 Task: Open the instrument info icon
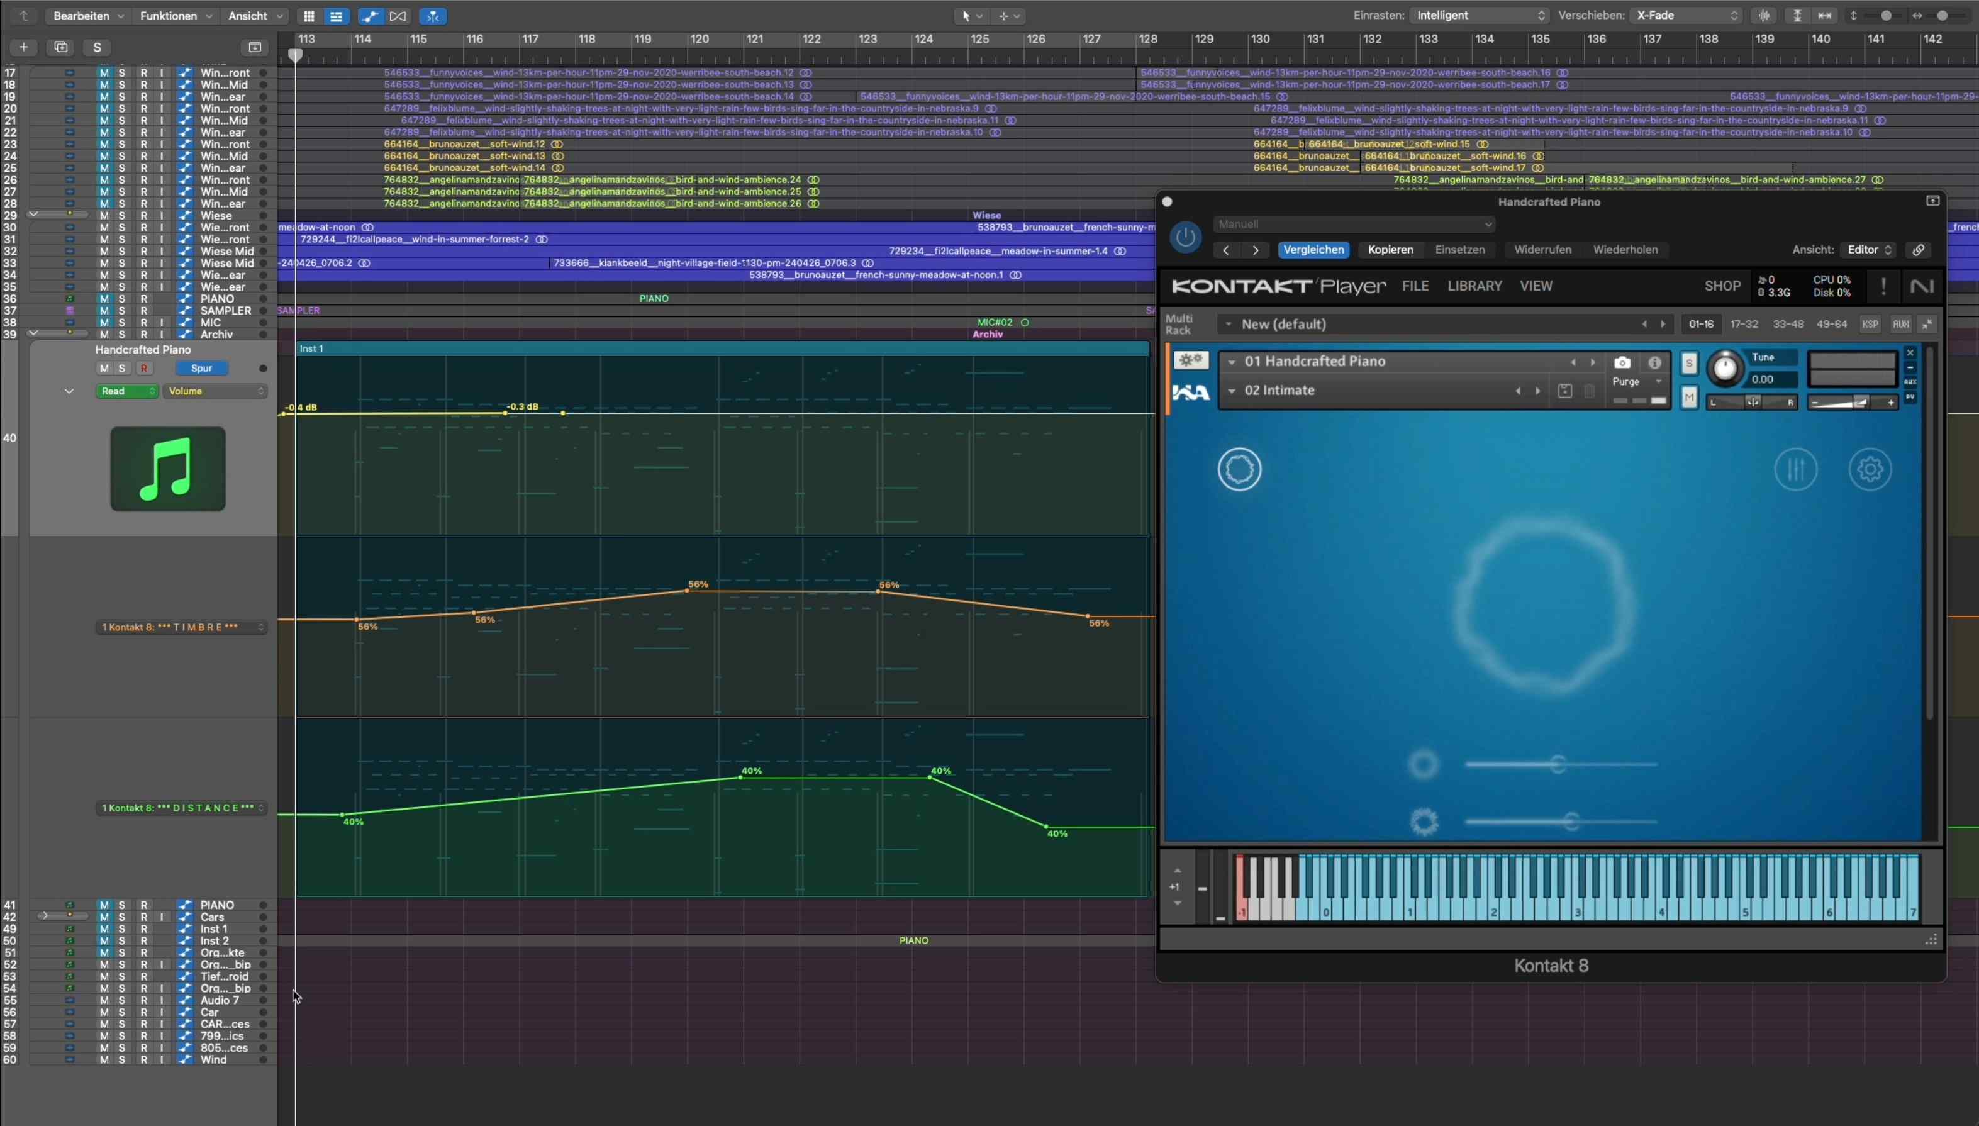click(1654, 363)
